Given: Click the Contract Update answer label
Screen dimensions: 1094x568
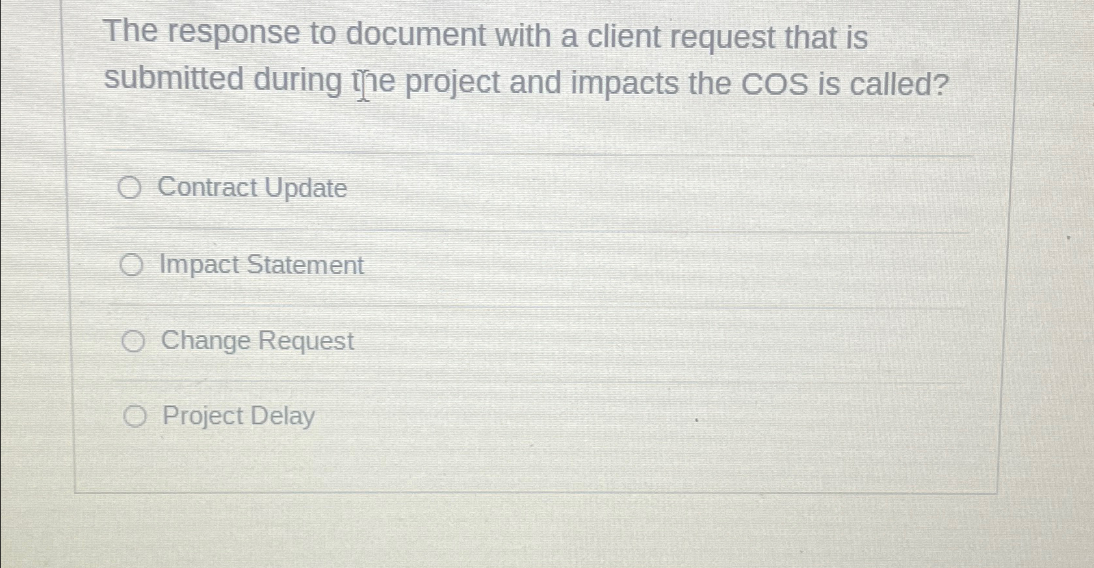Looking at the screenshot, I should 254,189.
